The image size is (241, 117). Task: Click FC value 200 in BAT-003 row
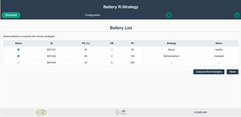click(132, 63)
